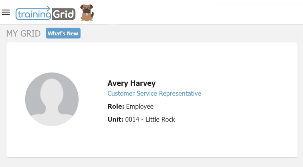This screenshot has width=303, height=167.
Task: Click the pug dog mascot icon
Action: pos(87,13)
